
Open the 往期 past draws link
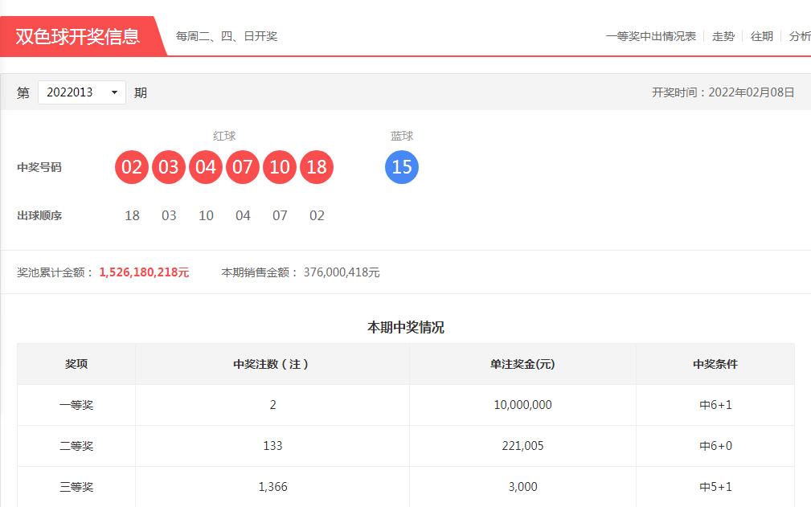(761, 36)
